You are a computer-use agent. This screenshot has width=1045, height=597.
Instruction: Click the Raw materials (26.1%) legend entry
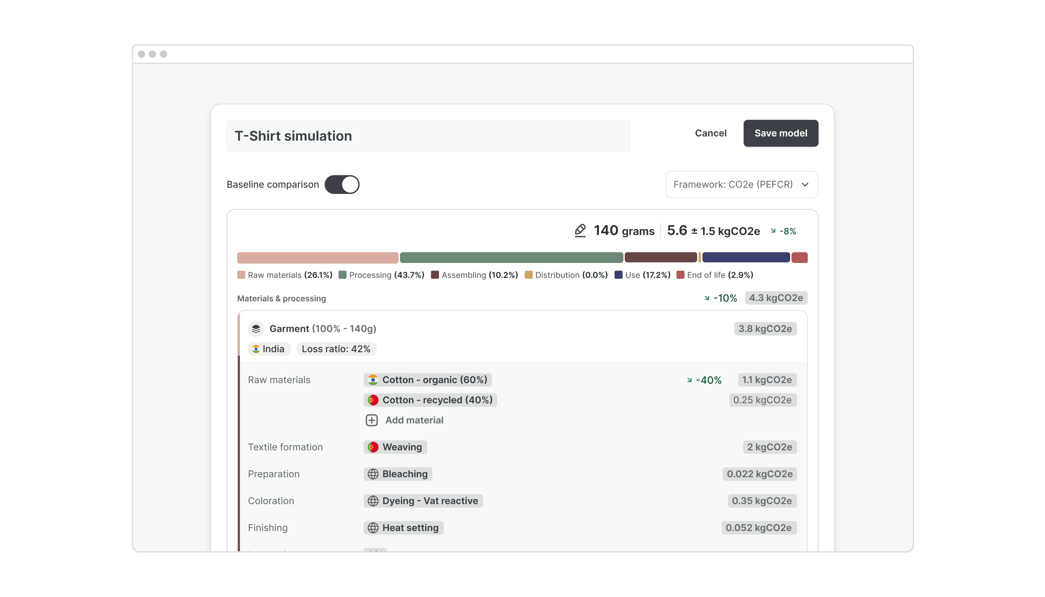click(x=285, y=275)
